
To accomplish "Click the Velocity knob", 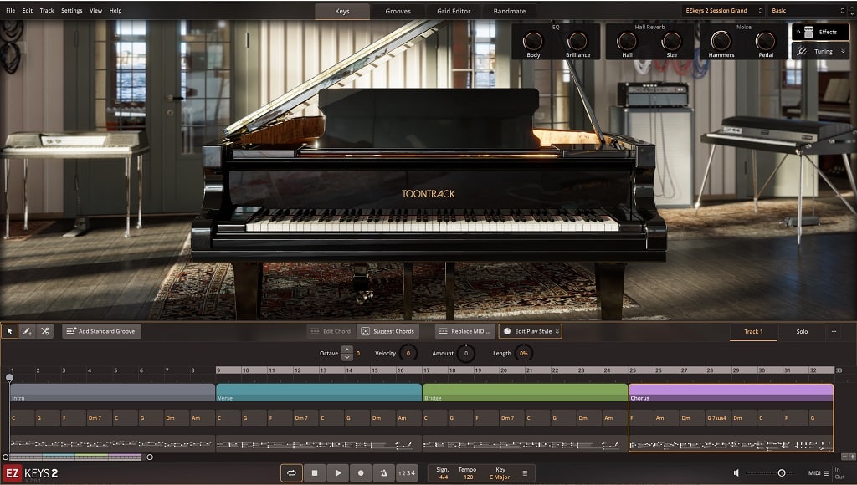I will (x=408, y=354).
